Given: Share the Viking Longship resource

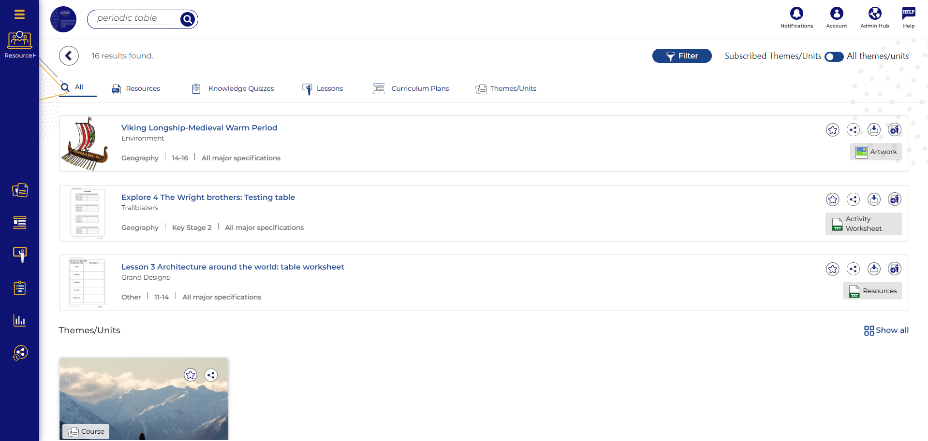Looking at the screenshot, I should [853, 130].
